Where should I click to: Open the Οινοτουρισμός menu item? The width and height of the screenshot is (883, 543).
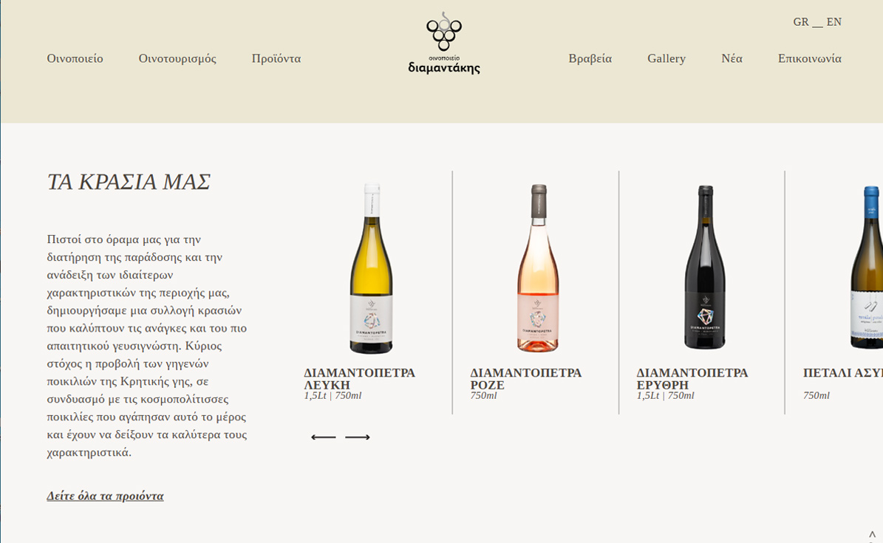pyautogui.click(x=177, y=58)
